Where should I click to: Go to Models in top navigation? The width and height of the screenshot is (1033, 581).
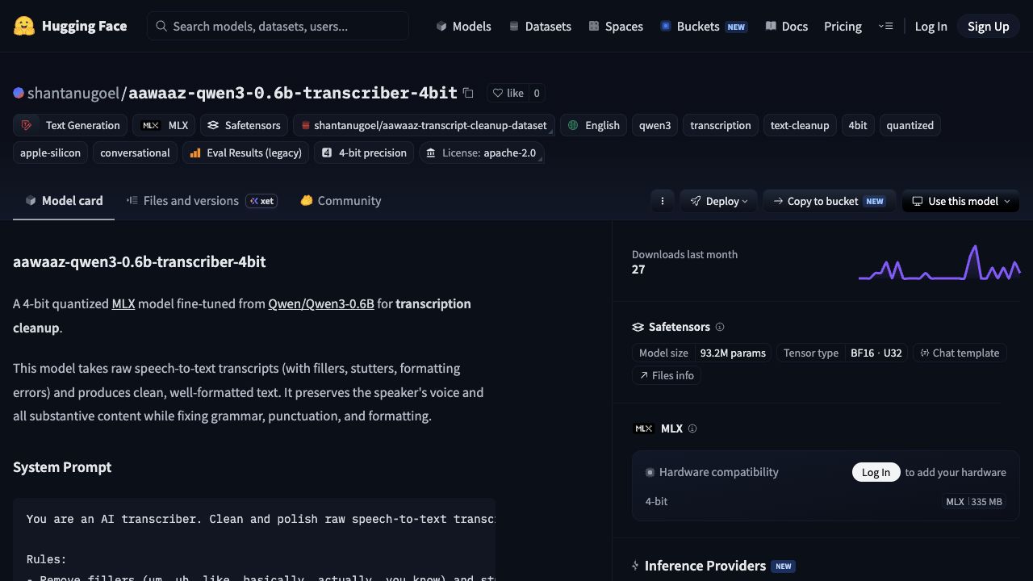[x=463, y=26]
